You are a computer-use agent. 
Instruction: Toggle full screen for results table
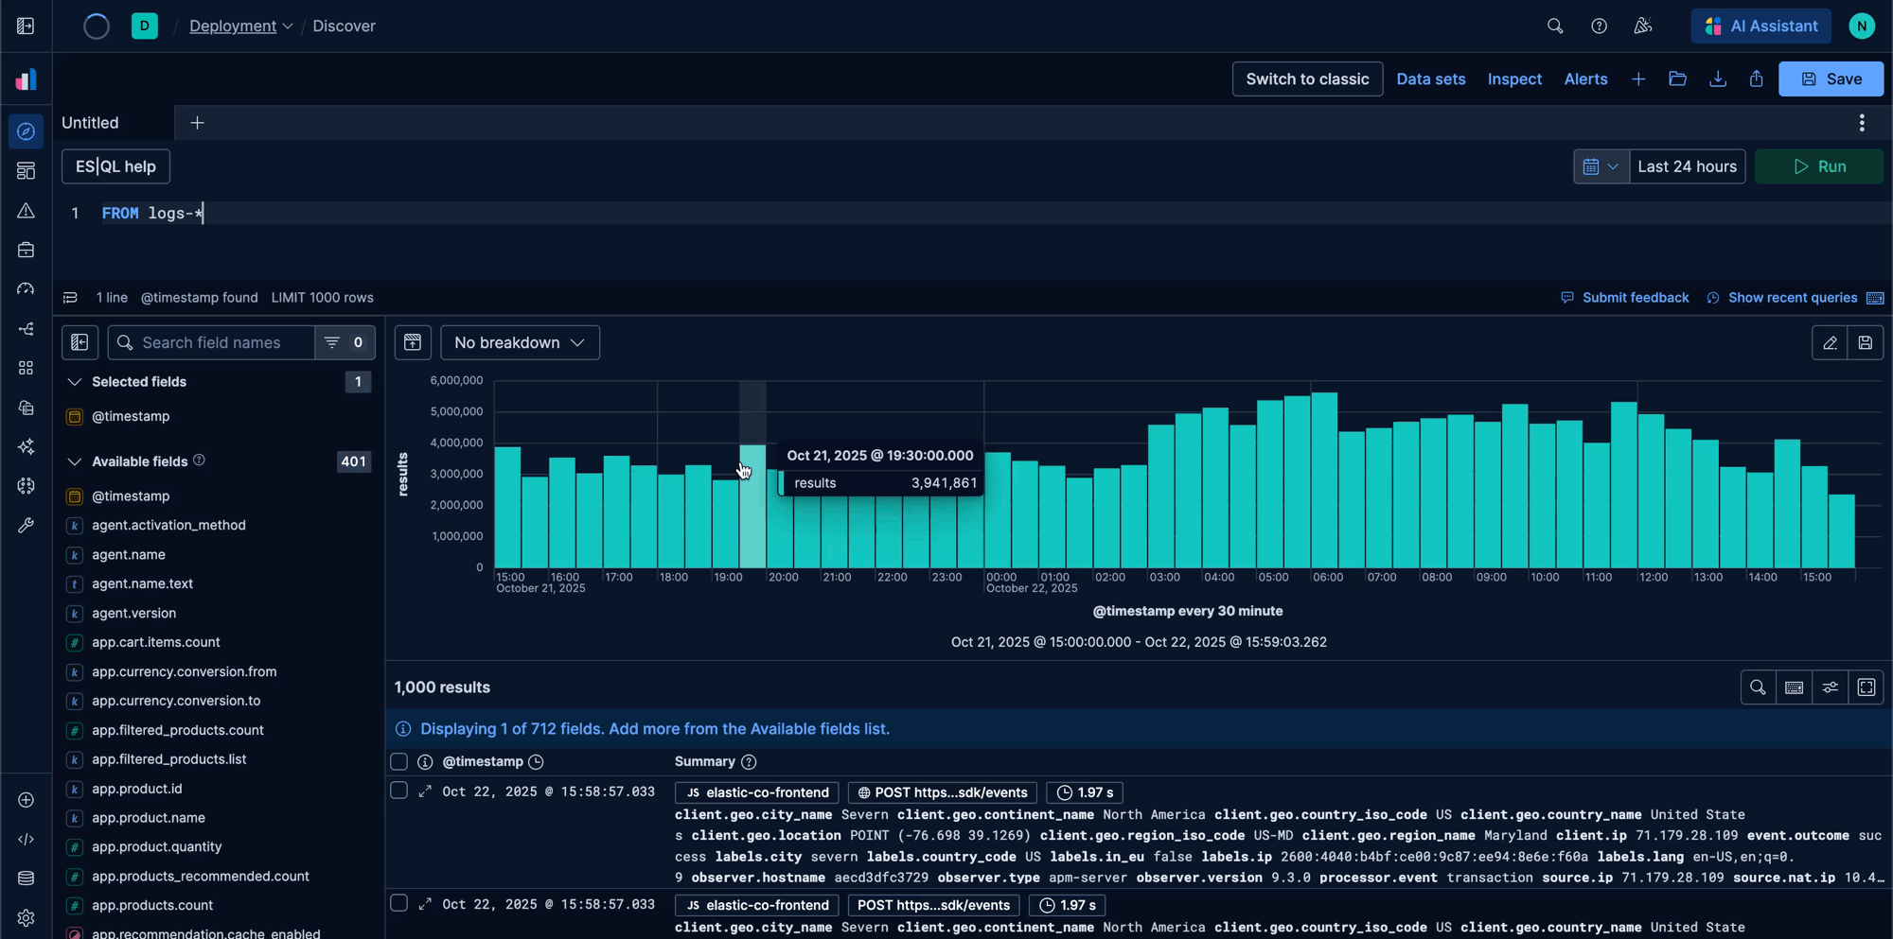[x=1866, y=687]
